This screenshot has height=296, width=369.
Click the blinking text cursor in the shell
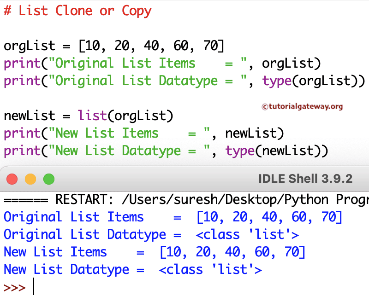(33, 286)
